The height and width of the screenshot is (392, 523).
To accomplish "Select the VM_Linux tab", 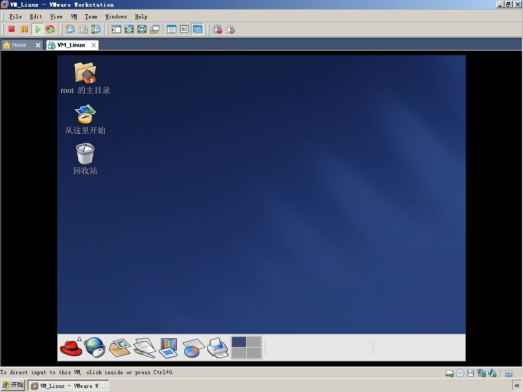I will coord(71,45).
